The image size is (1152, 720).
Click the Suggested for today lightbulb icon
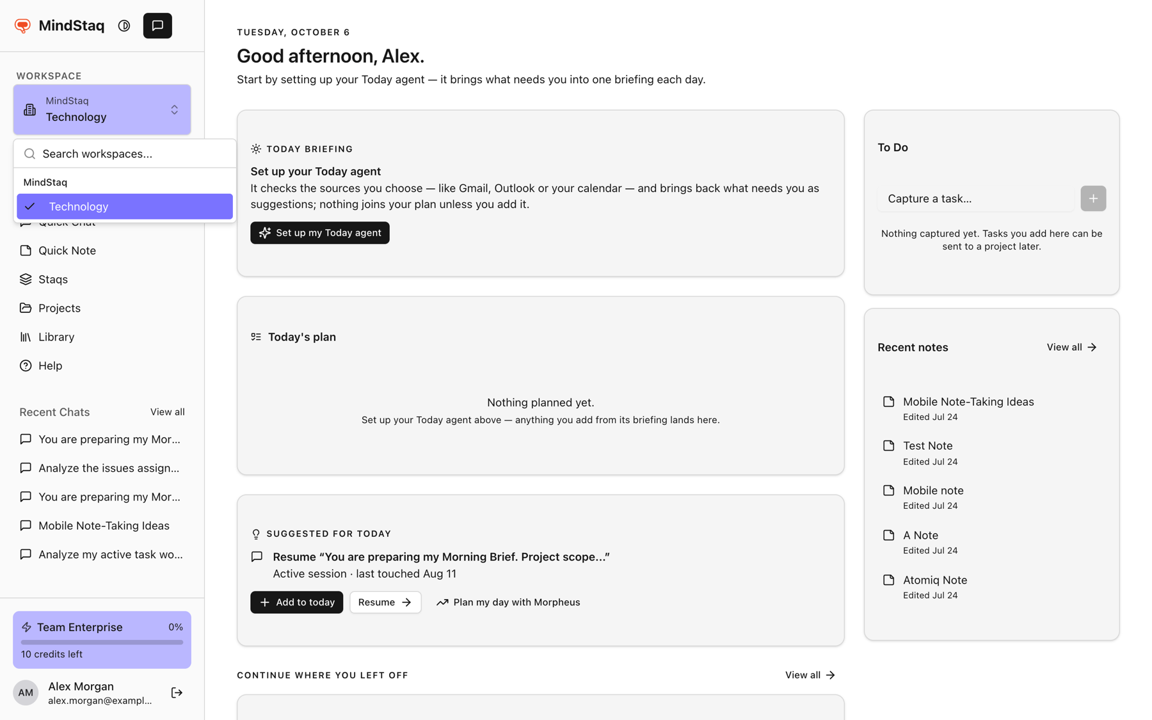click(x=256, y=534)
